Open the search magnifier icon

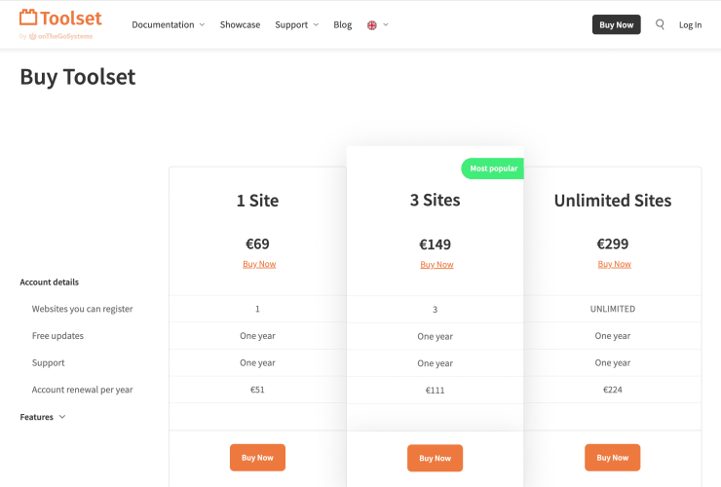[x=660, y=24]
